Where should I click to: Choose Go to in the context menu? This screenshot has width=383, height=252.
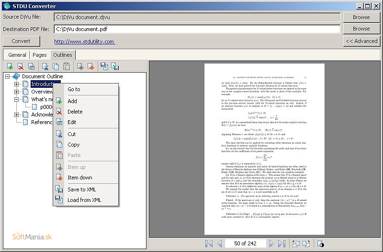86,89
